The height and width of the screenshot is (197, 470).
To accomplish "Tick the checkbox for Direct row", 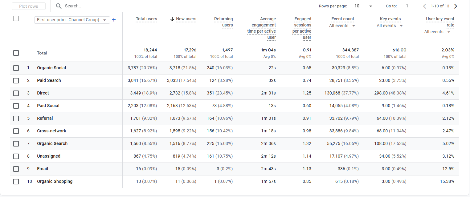I will click(x=16, y=93).
